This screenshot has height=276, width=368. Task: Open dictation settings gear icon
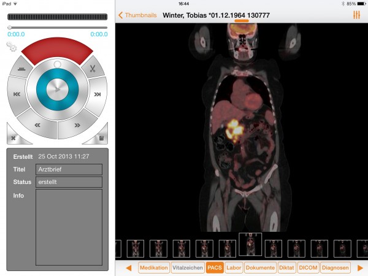(x=11, y=47)
